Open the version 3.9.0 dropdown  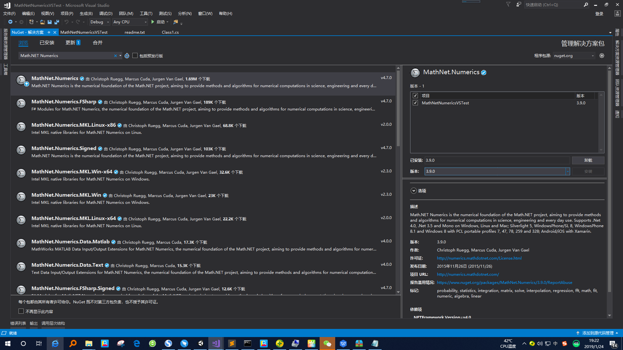568,171
